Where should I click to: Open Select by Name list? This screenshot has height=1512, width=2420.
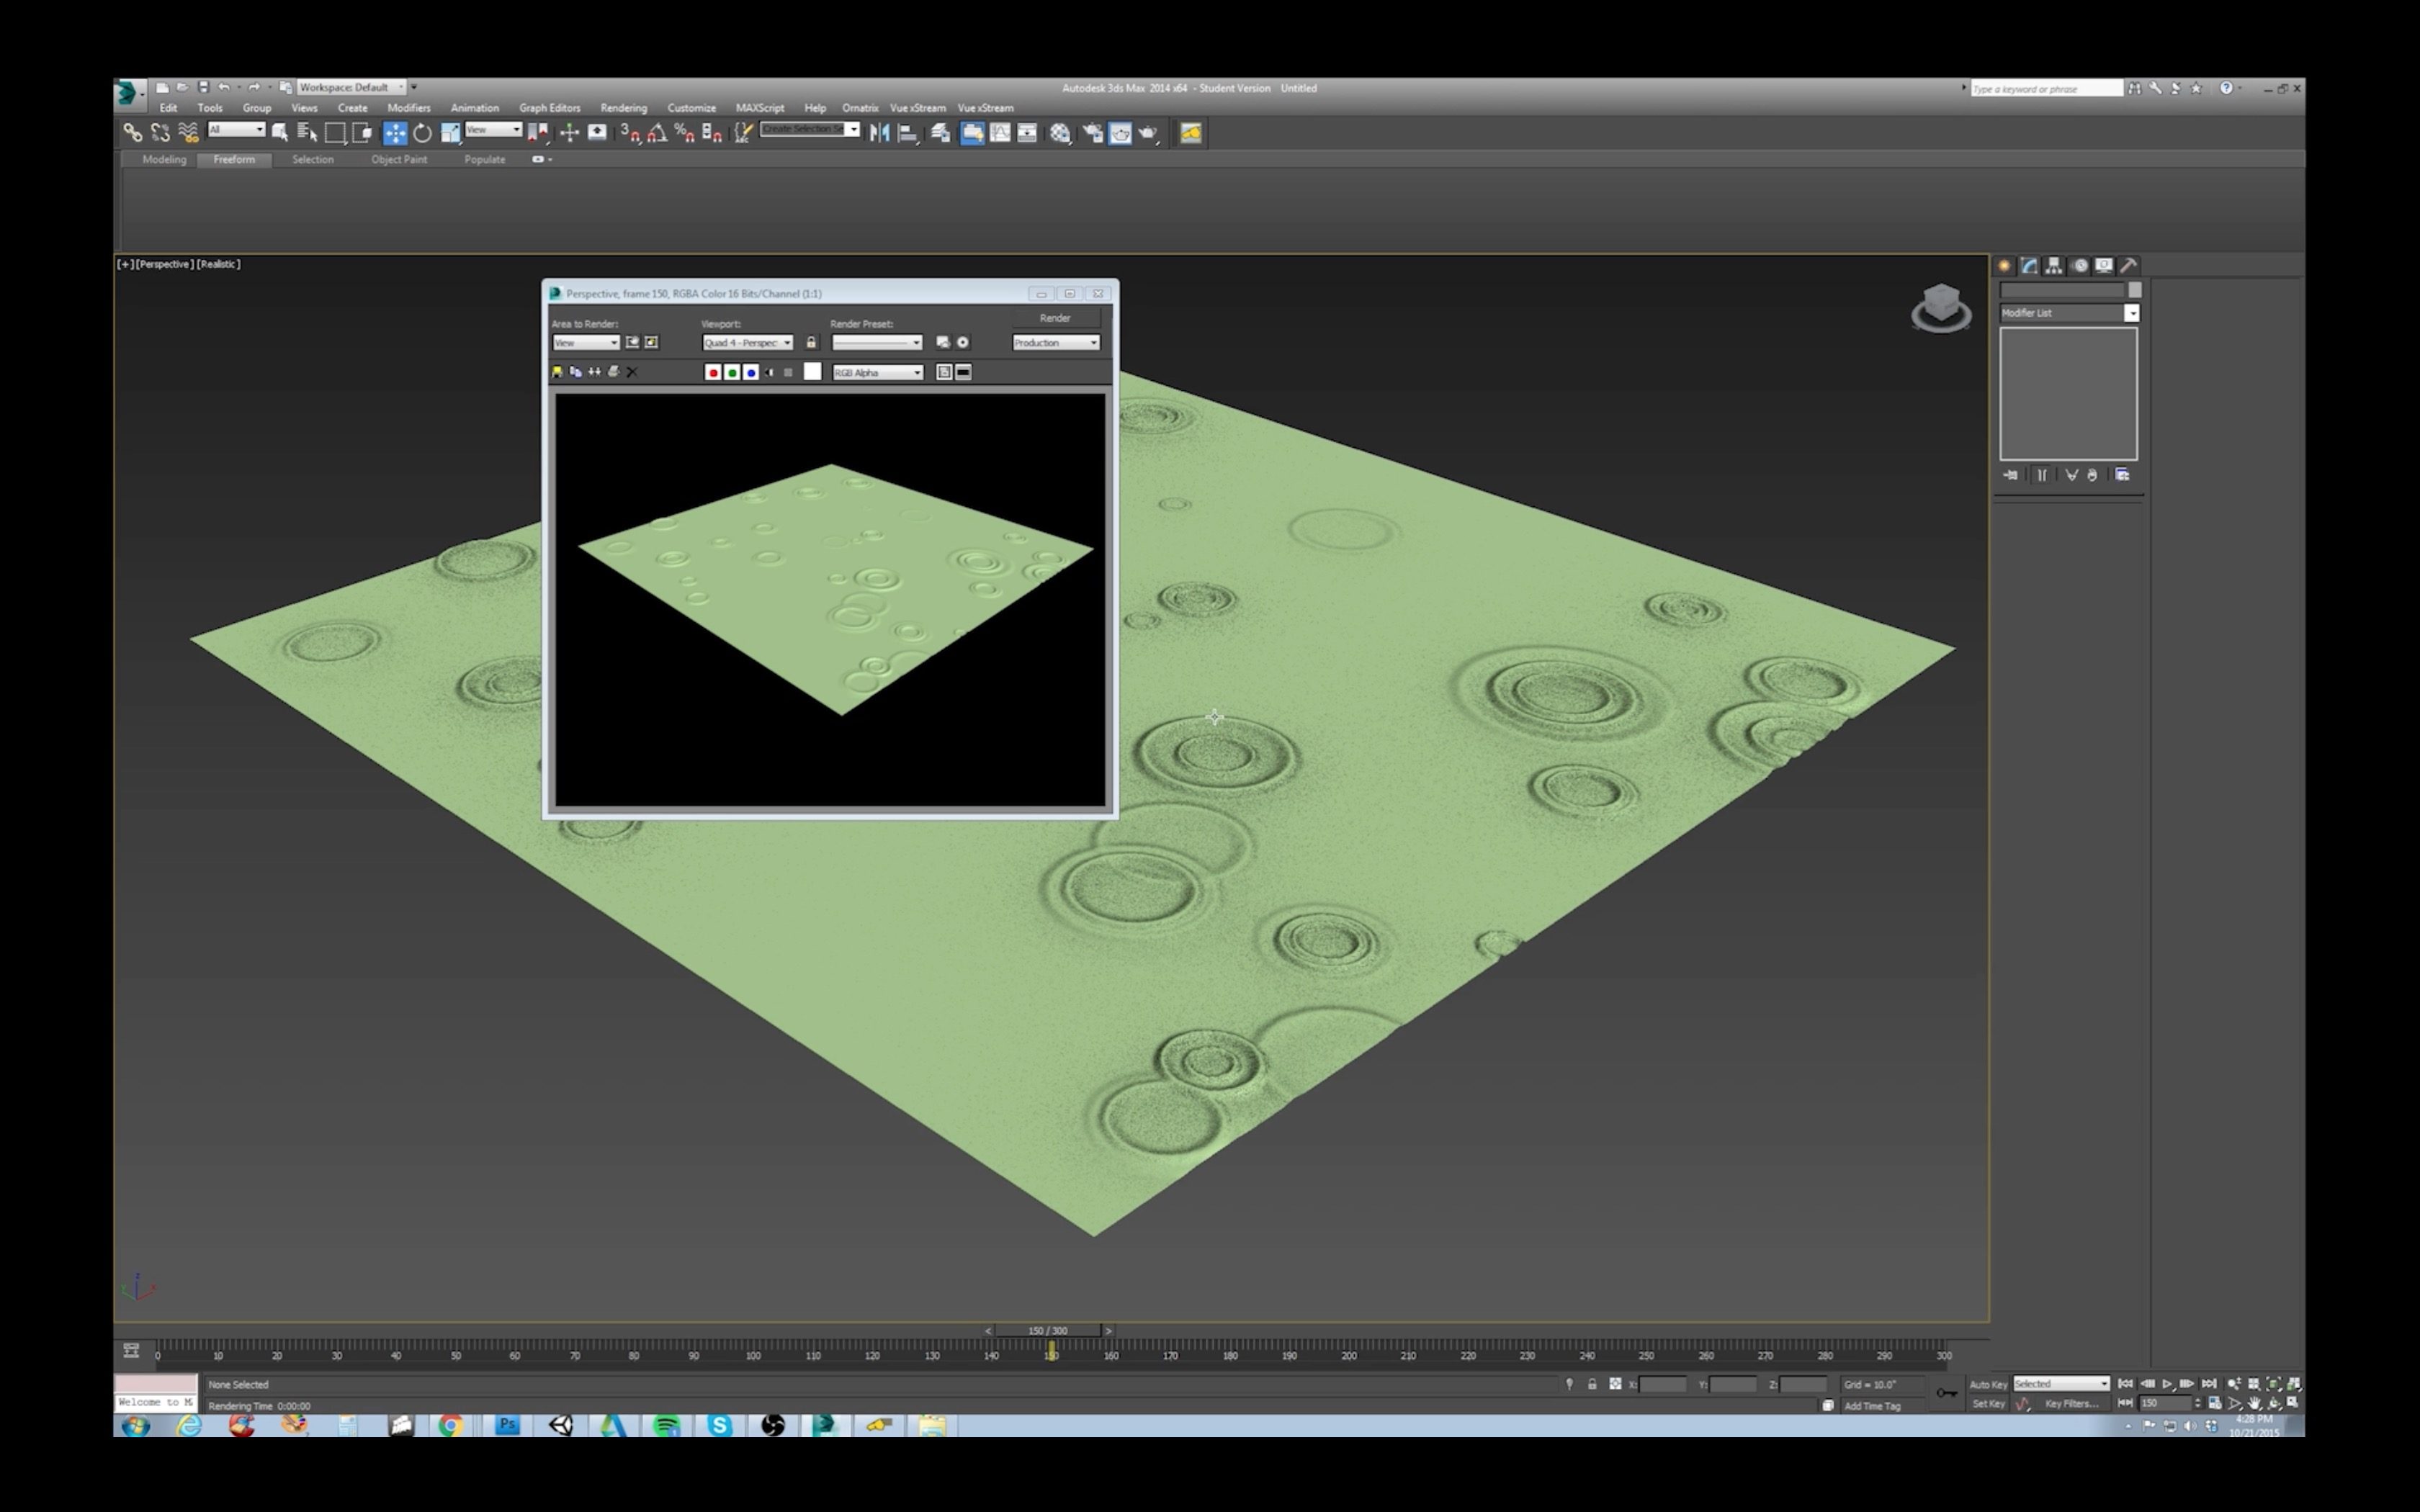(307, 132)
